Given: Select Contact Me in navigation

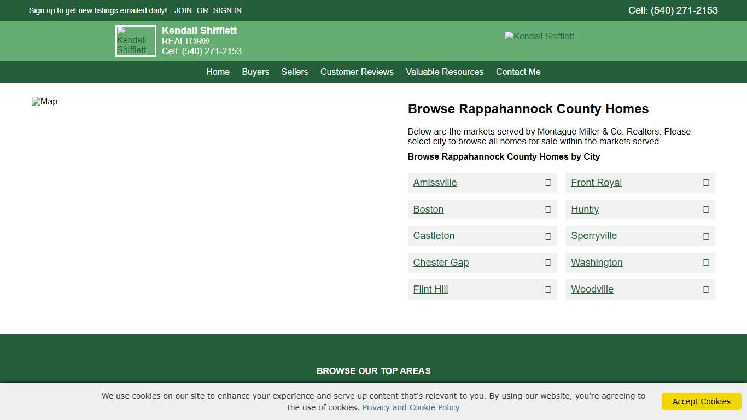Looking at the screenshot, I should (x=518, y=72).
